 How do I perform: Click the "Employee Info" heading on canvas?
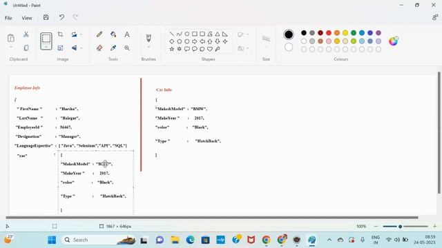tap(28, 88)
